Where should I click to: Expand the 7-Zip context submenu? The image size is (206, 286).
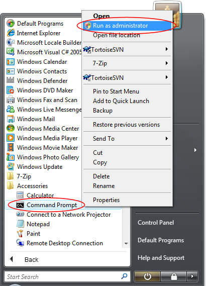tap(127, 63)
